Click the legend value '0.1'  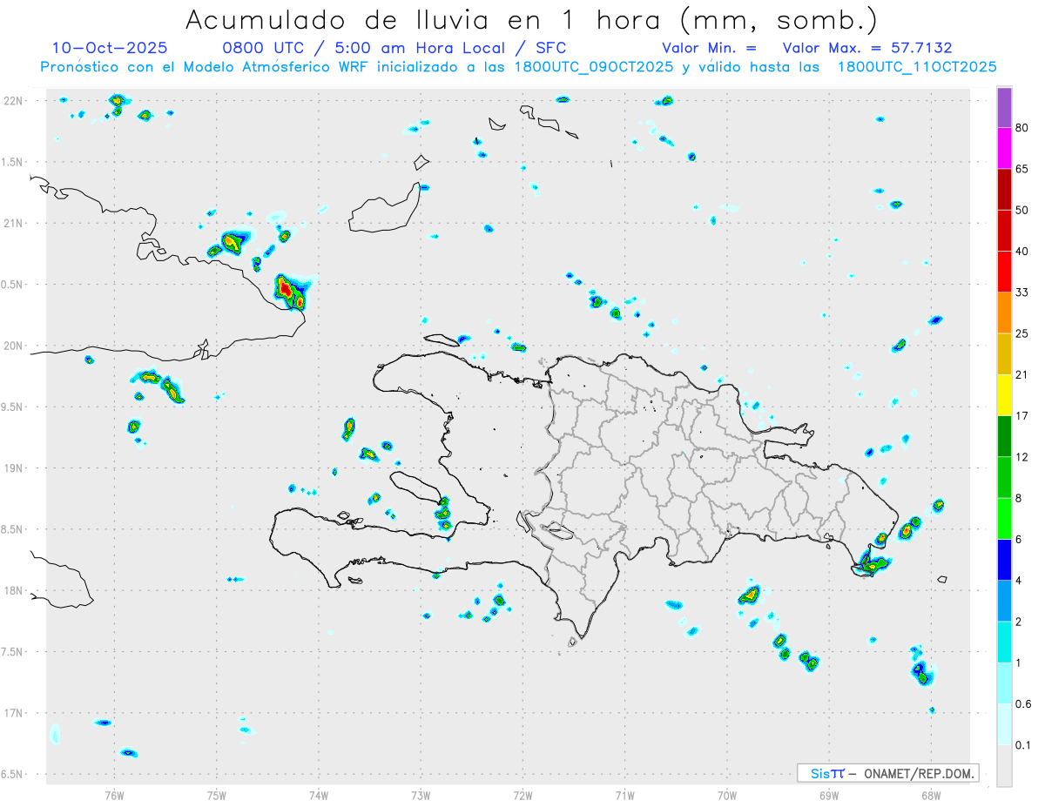pyautogui.click(x=1024, y=745)
